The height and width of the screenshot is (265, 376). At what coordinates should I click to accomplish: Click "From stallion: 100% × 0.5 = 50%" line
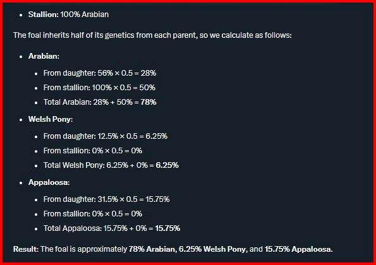[99, 88]
